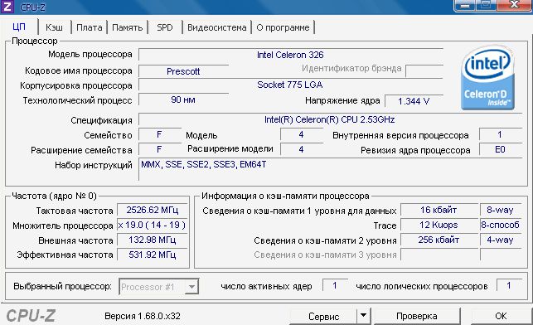This screenshot has height=325, width=533.
Task: Click the Версия 1.68.0.x32 text
Action: 143,316
